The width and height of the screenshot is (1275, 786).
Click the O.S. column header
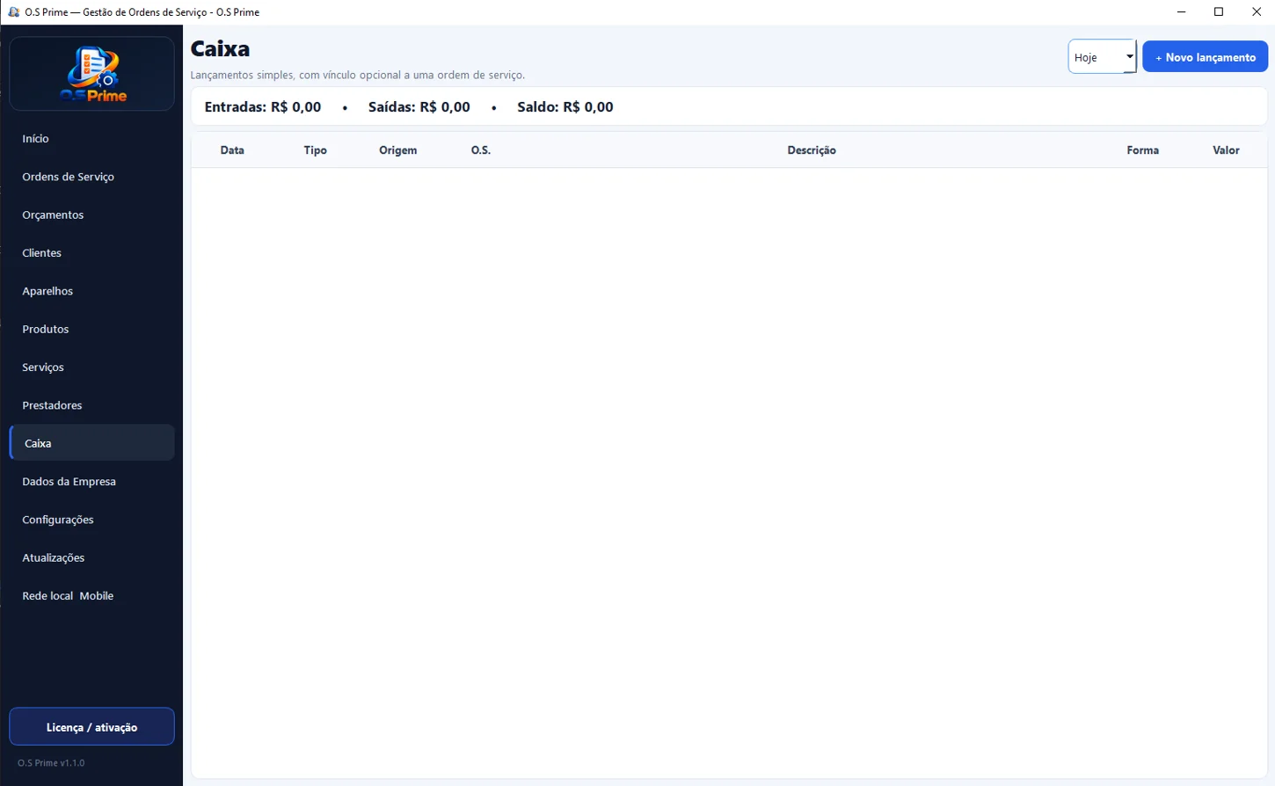pyautogui.click(x=481, y=150)
